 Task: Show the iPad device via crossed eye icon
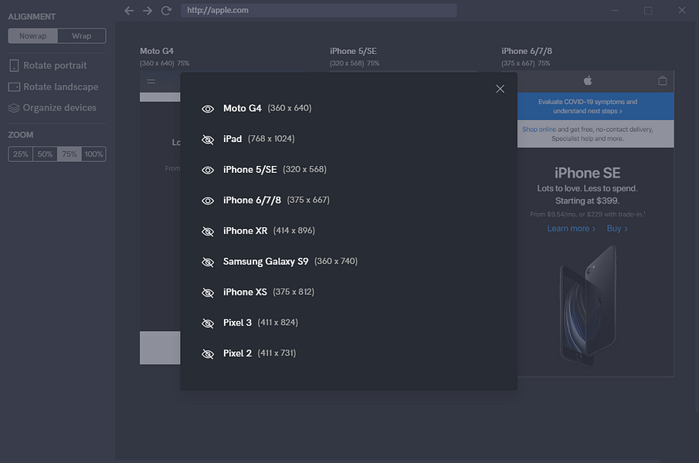click(208, 140)
